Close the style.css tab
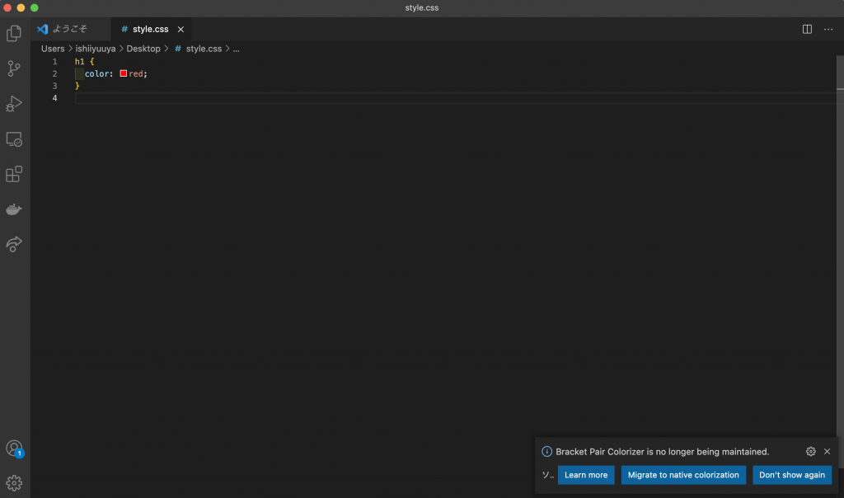The height and width of the screenshot is (498, 844). [181, 29]
